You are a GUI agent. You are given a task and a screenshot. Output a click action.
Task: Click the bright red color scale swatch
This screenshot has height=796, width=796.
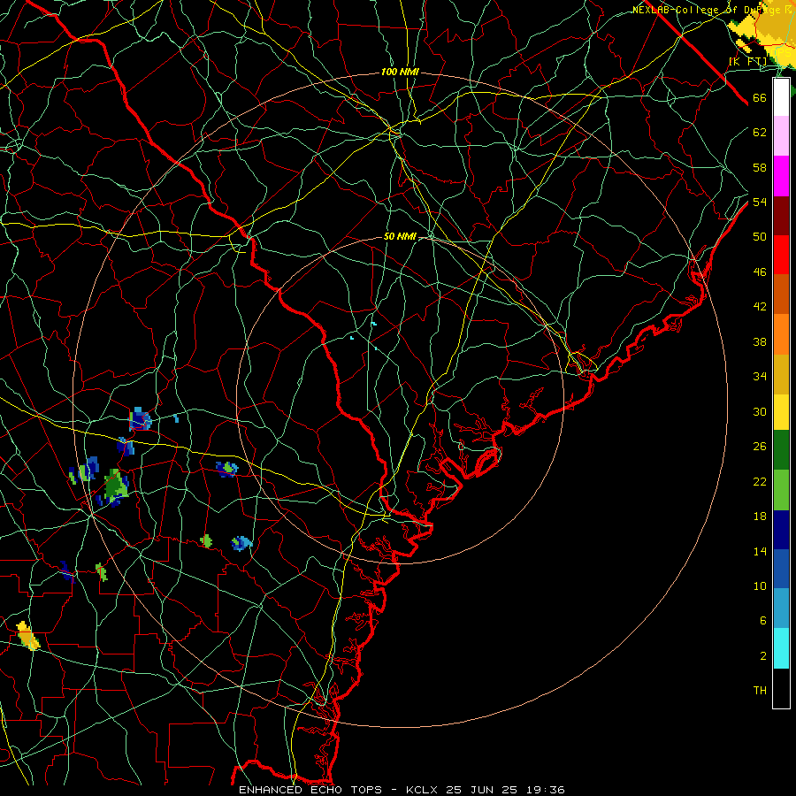tap(781, 255)
